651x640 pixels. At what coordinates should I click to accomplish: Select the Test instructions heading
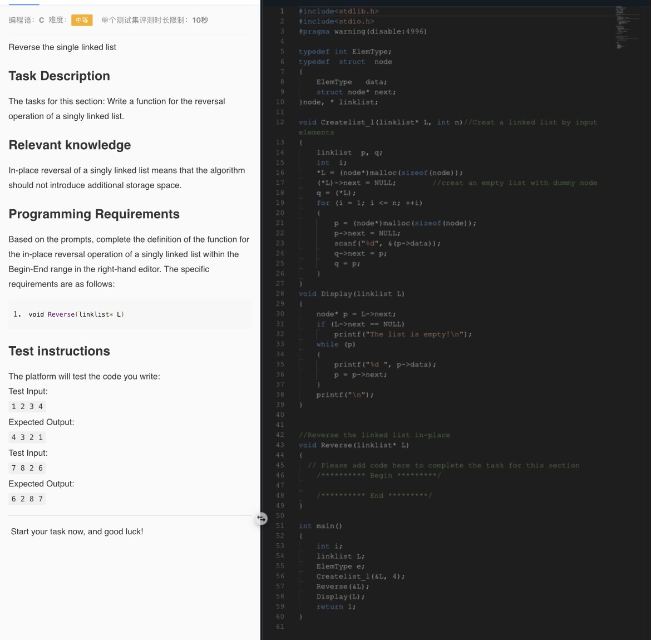coord(59,351)
